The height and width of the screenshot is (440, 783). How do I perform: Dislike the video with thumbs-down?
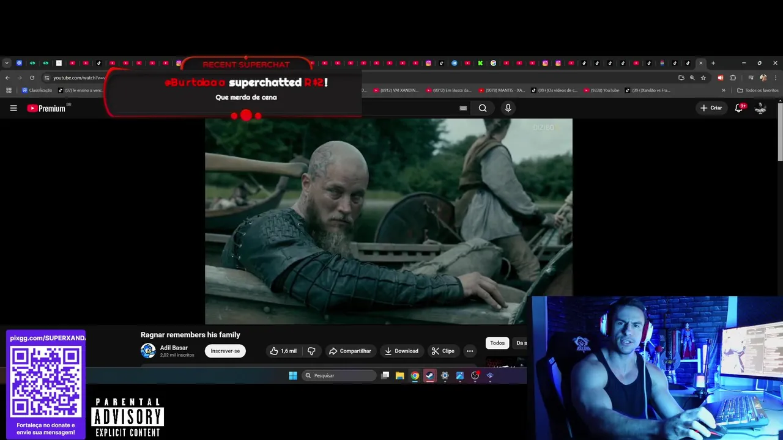(311, 351)
